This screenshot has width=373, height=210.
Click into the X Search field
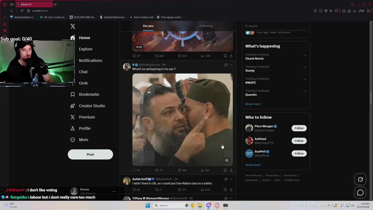[276, 26]
